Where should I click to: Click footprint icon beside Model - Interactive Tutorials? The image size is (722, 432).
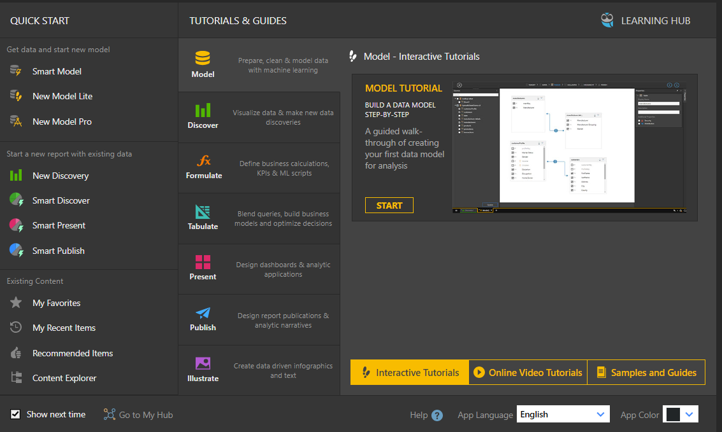pyautogui.click(x=352, y=56)
